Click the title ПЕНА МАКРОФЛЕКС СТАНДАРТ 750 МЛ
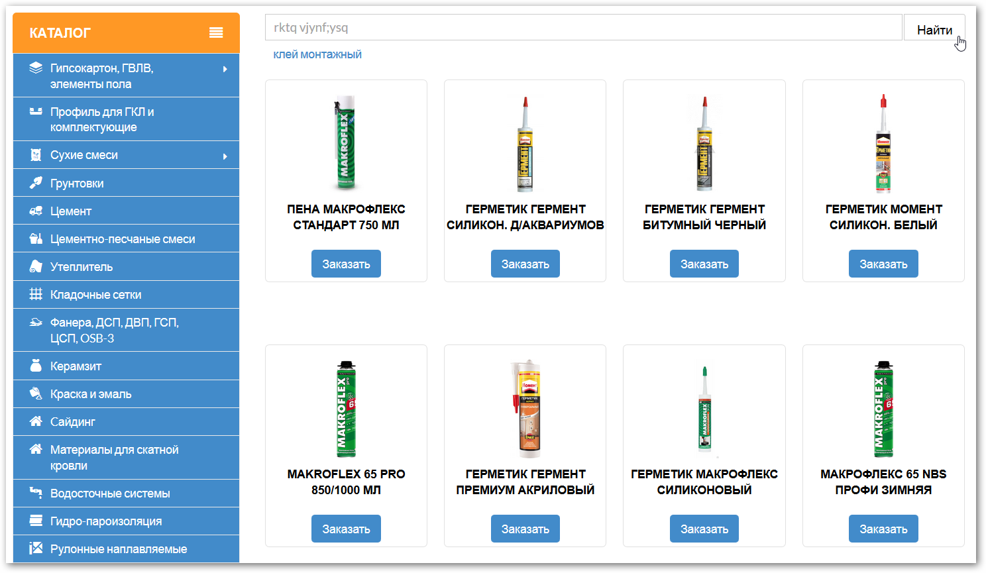The height and width of the screenshot is (573, 986). [346, 217]
